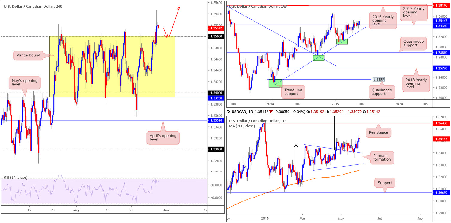Click the daily chart title ending in 1D
This screenshot has height=223, width=451.
pyautogui.click(x=257, y=121)
